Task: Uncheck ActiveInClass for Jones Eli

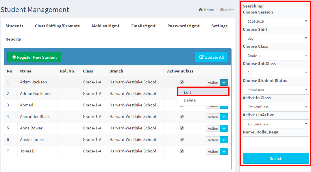Action: [x=182, y=151]
